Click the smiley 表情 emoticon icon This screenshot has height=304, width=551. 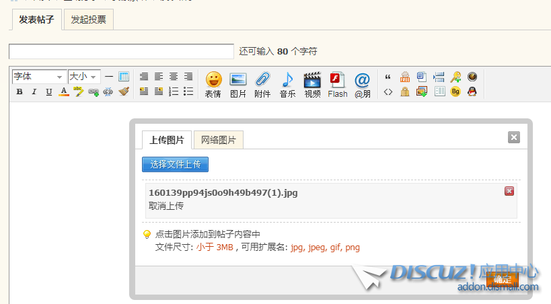tap(213, 85)
